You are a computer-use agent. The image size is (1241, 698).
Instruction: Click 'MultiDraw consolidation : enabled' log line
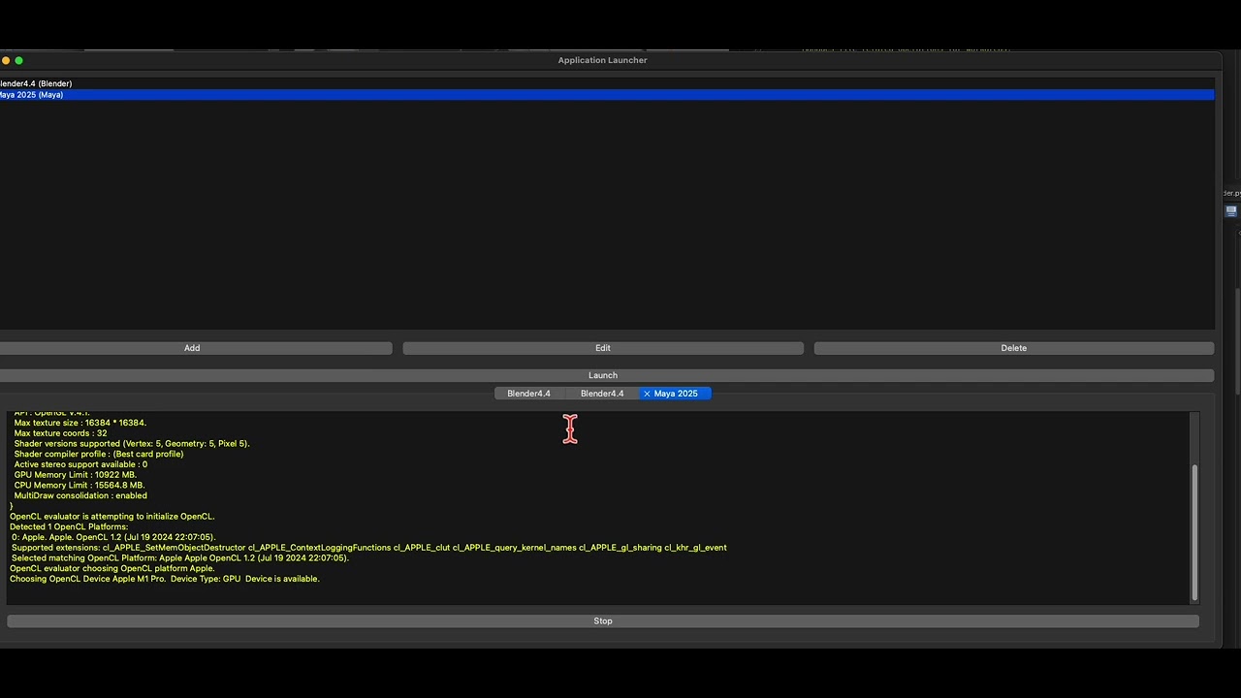click(80, 495)
